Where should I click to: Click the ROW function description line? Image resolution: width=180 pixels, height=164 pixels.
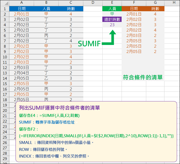[43, 150]
